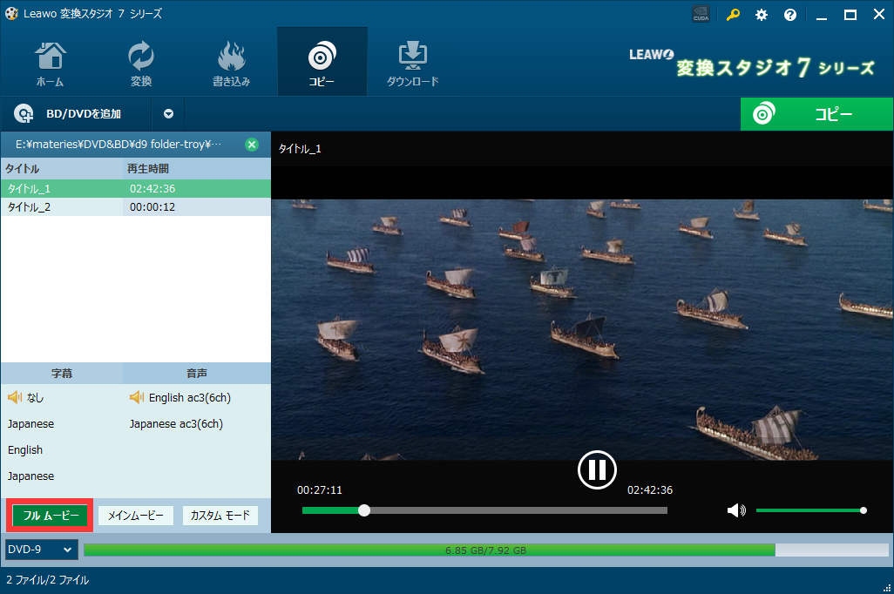The height and width of the screenshot is (594, 894).
Task: Pause the video preview
Action: point(597,470)
